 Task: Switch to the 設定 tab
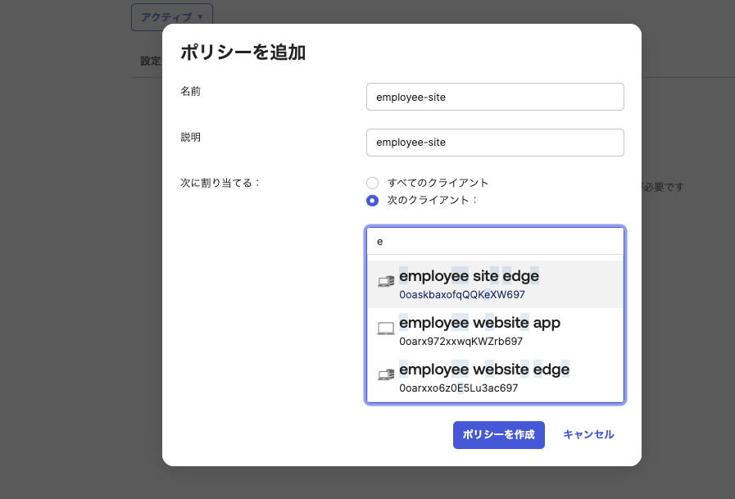point(152,59)
